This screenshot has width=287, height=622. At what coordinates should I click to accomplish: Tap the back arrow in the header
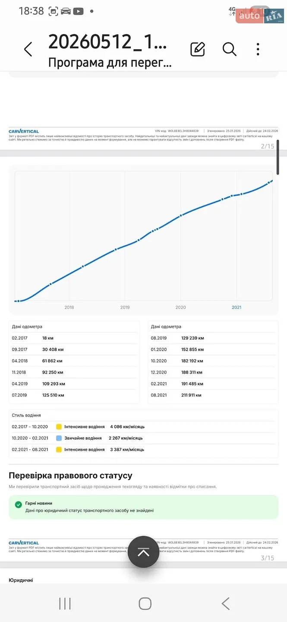click(28, 49)
